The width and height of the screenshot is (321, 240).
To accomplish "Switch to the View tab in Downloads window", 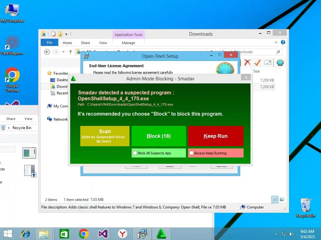I will (103, 43).
